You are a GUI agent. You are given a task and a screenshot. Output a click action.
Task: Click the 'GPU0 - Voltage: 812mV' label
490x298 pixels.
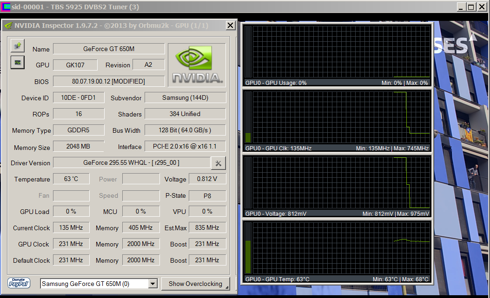coord(276,214)
